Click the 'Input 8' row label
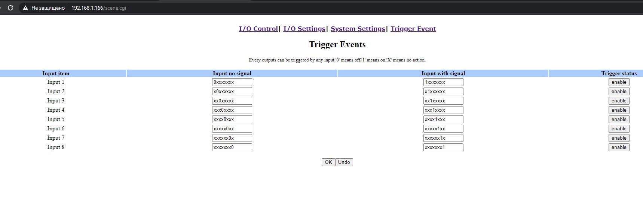This screenshot has width=643, height=216. 56,147
